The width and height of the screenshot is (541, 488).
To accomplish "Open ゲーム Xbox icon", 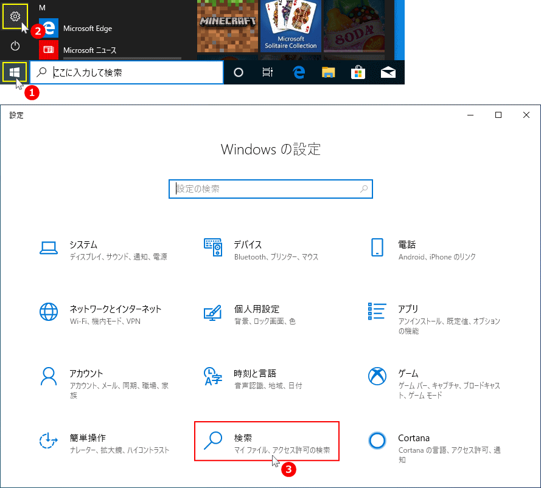I will [x=377, y=376].
